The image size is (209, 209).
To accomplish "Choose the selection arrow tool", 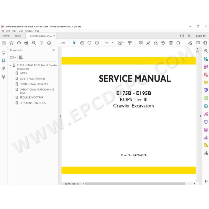I will click(74, 43).
